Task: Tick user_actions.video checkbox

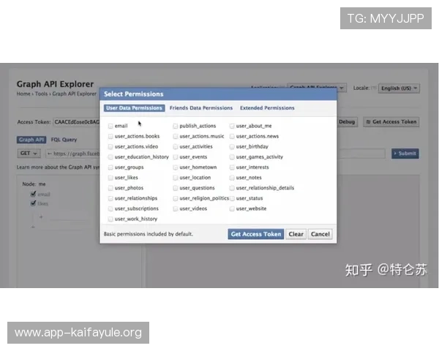Action: coord(110,147)
